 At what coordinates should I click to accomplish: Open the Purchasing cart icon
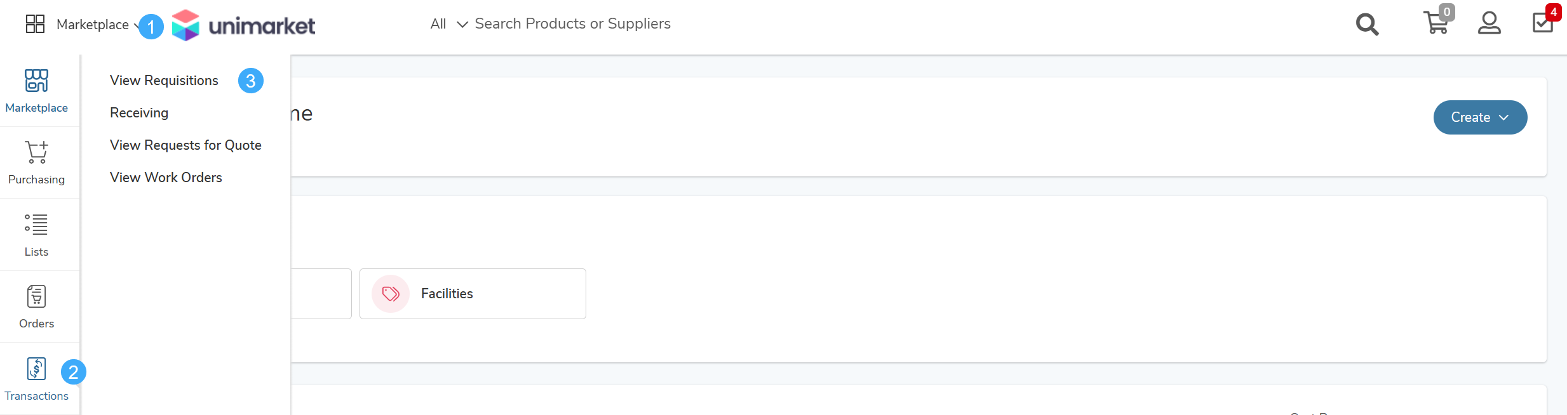[x=36, y=152]
